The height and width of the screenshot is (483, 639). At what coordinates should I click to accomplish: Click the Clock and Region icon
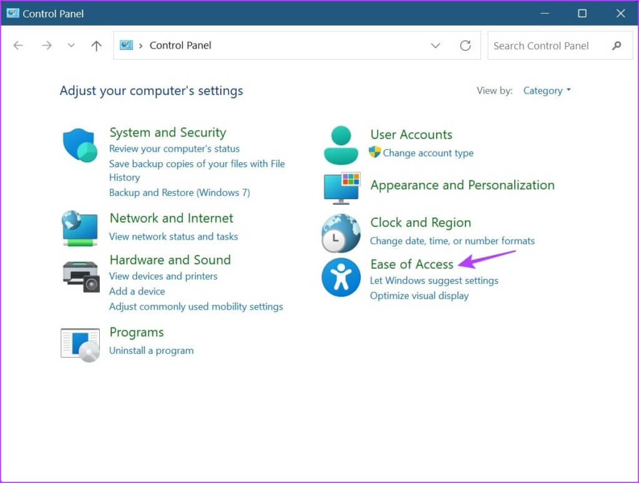[x=341, y=232]
